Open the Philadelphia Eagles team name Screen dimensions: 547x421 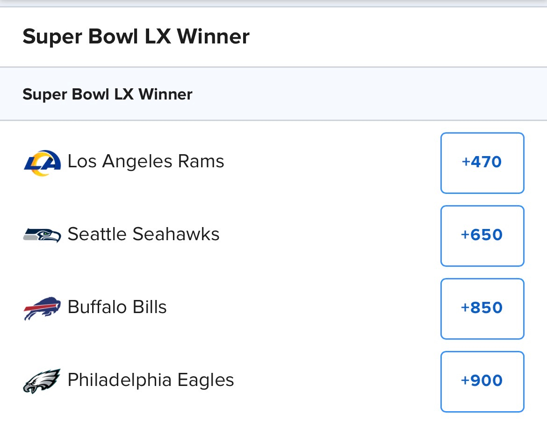click(151, 380)
